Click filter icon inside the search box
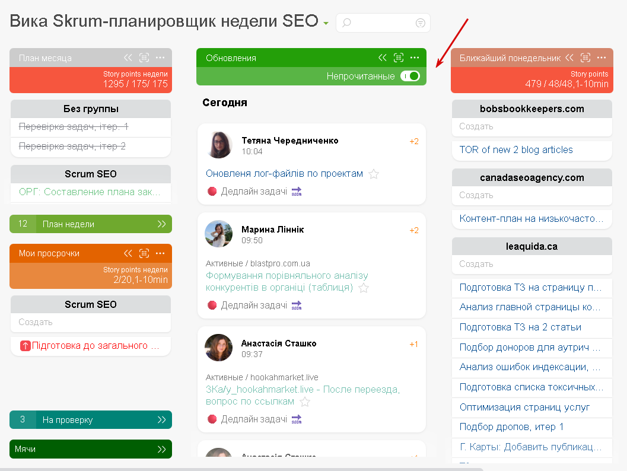 (x=420, y=23)
